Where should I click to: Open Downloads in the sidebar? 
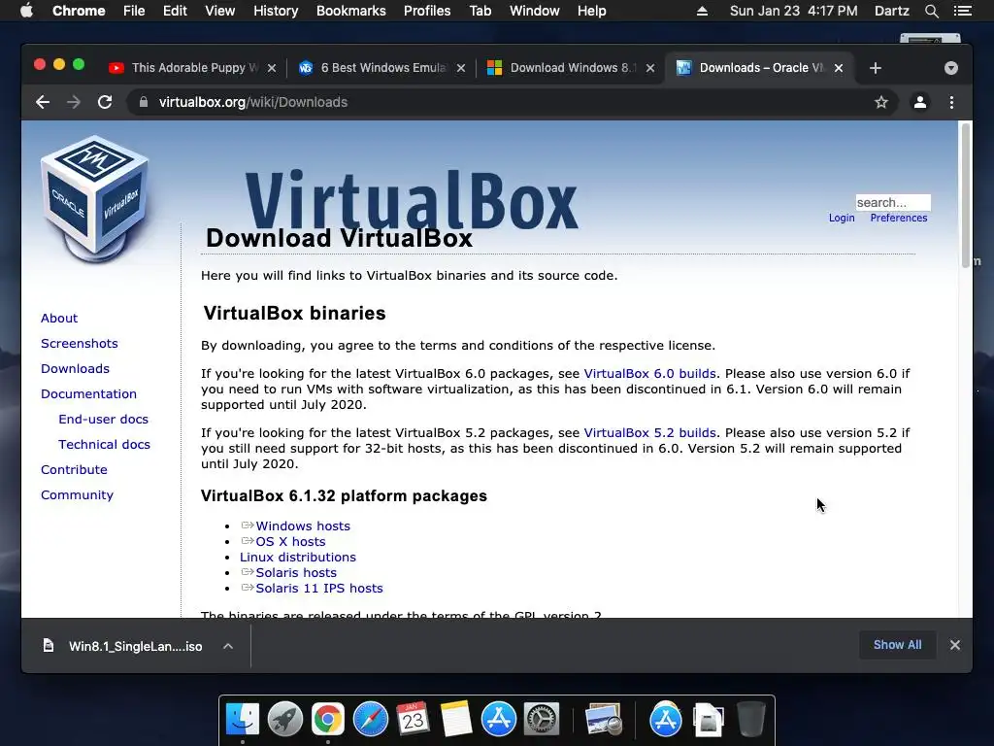[75, 368]
